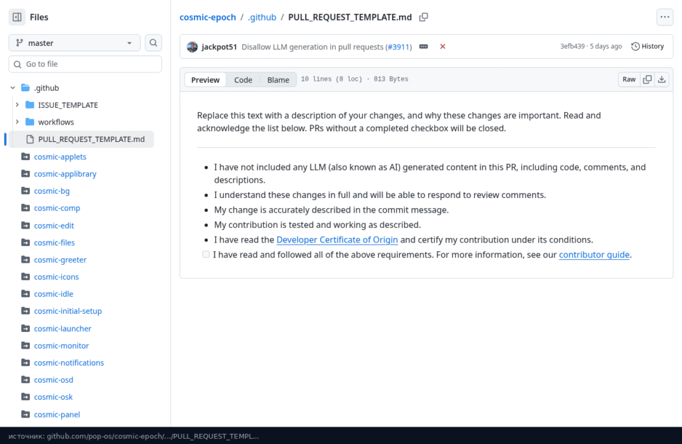The image size is (682, 444).
Task: Open the cosmic-osk submodule
Action: pyautogui.click(x=53, y=397)
